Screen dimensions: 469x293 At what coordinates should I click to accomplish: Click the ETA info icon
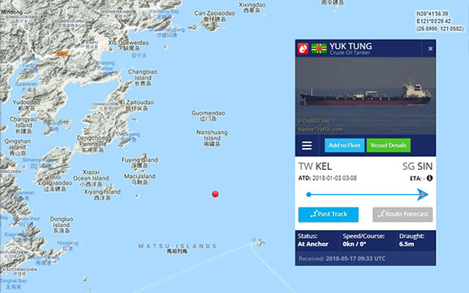(429, 178)
